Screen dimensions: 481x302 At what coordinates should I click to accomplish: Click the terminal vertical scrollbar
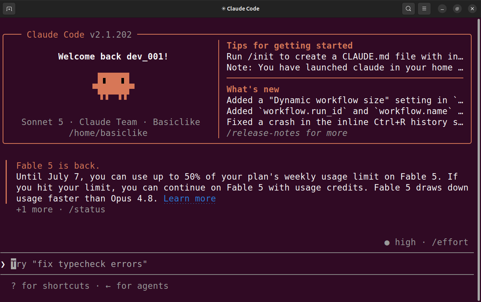479,159
